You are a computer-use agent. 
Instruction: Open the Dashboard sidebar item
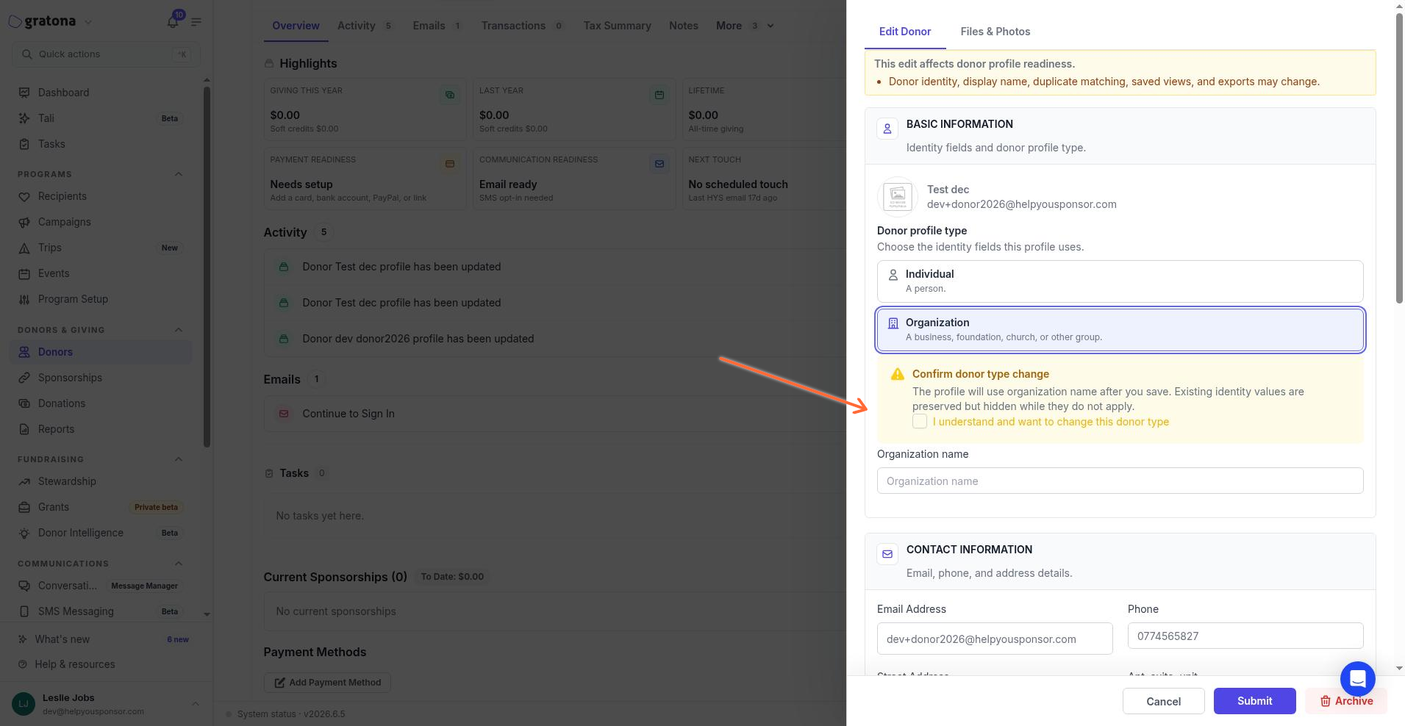coord(101,93)
